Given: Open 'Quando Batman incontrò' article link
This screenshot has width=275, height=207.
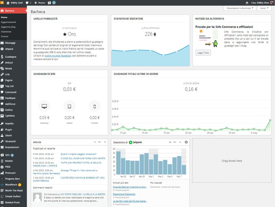Looking at the screenshot, I should click(x=130, y=187).
